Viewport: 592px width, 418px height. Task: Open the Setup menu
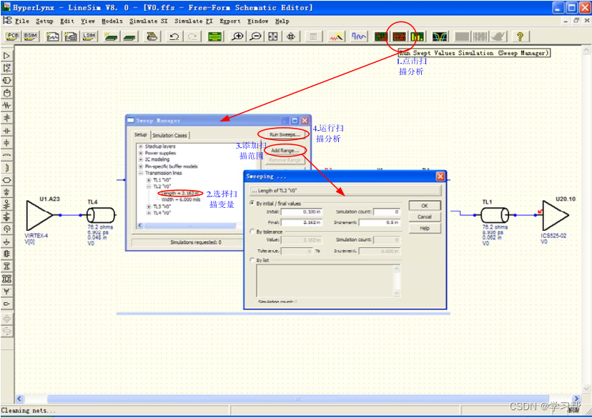[44, 21]
